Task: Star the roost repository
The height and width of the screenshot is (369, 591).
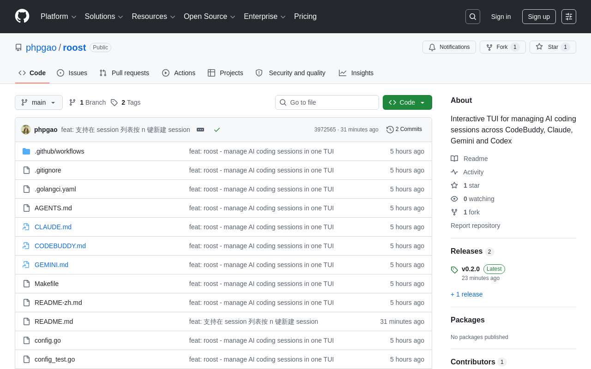Action: [553, 47]
